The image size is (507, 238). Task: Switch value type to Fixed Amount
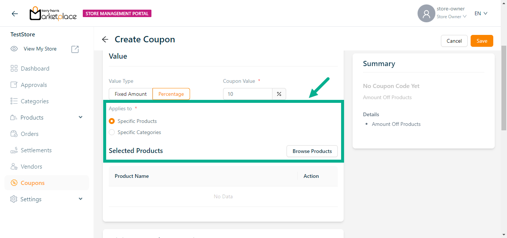[131, 94]
